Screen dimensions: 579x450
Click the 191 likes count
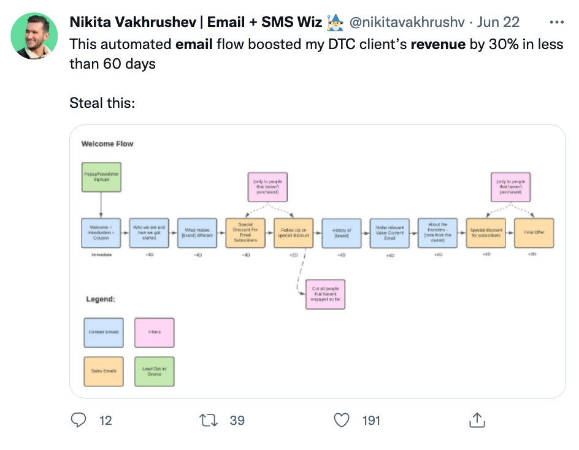coord(371,421)
